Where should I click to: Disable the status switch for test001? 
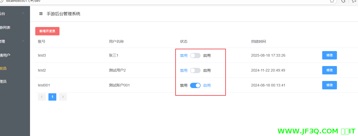click(195, 85)
